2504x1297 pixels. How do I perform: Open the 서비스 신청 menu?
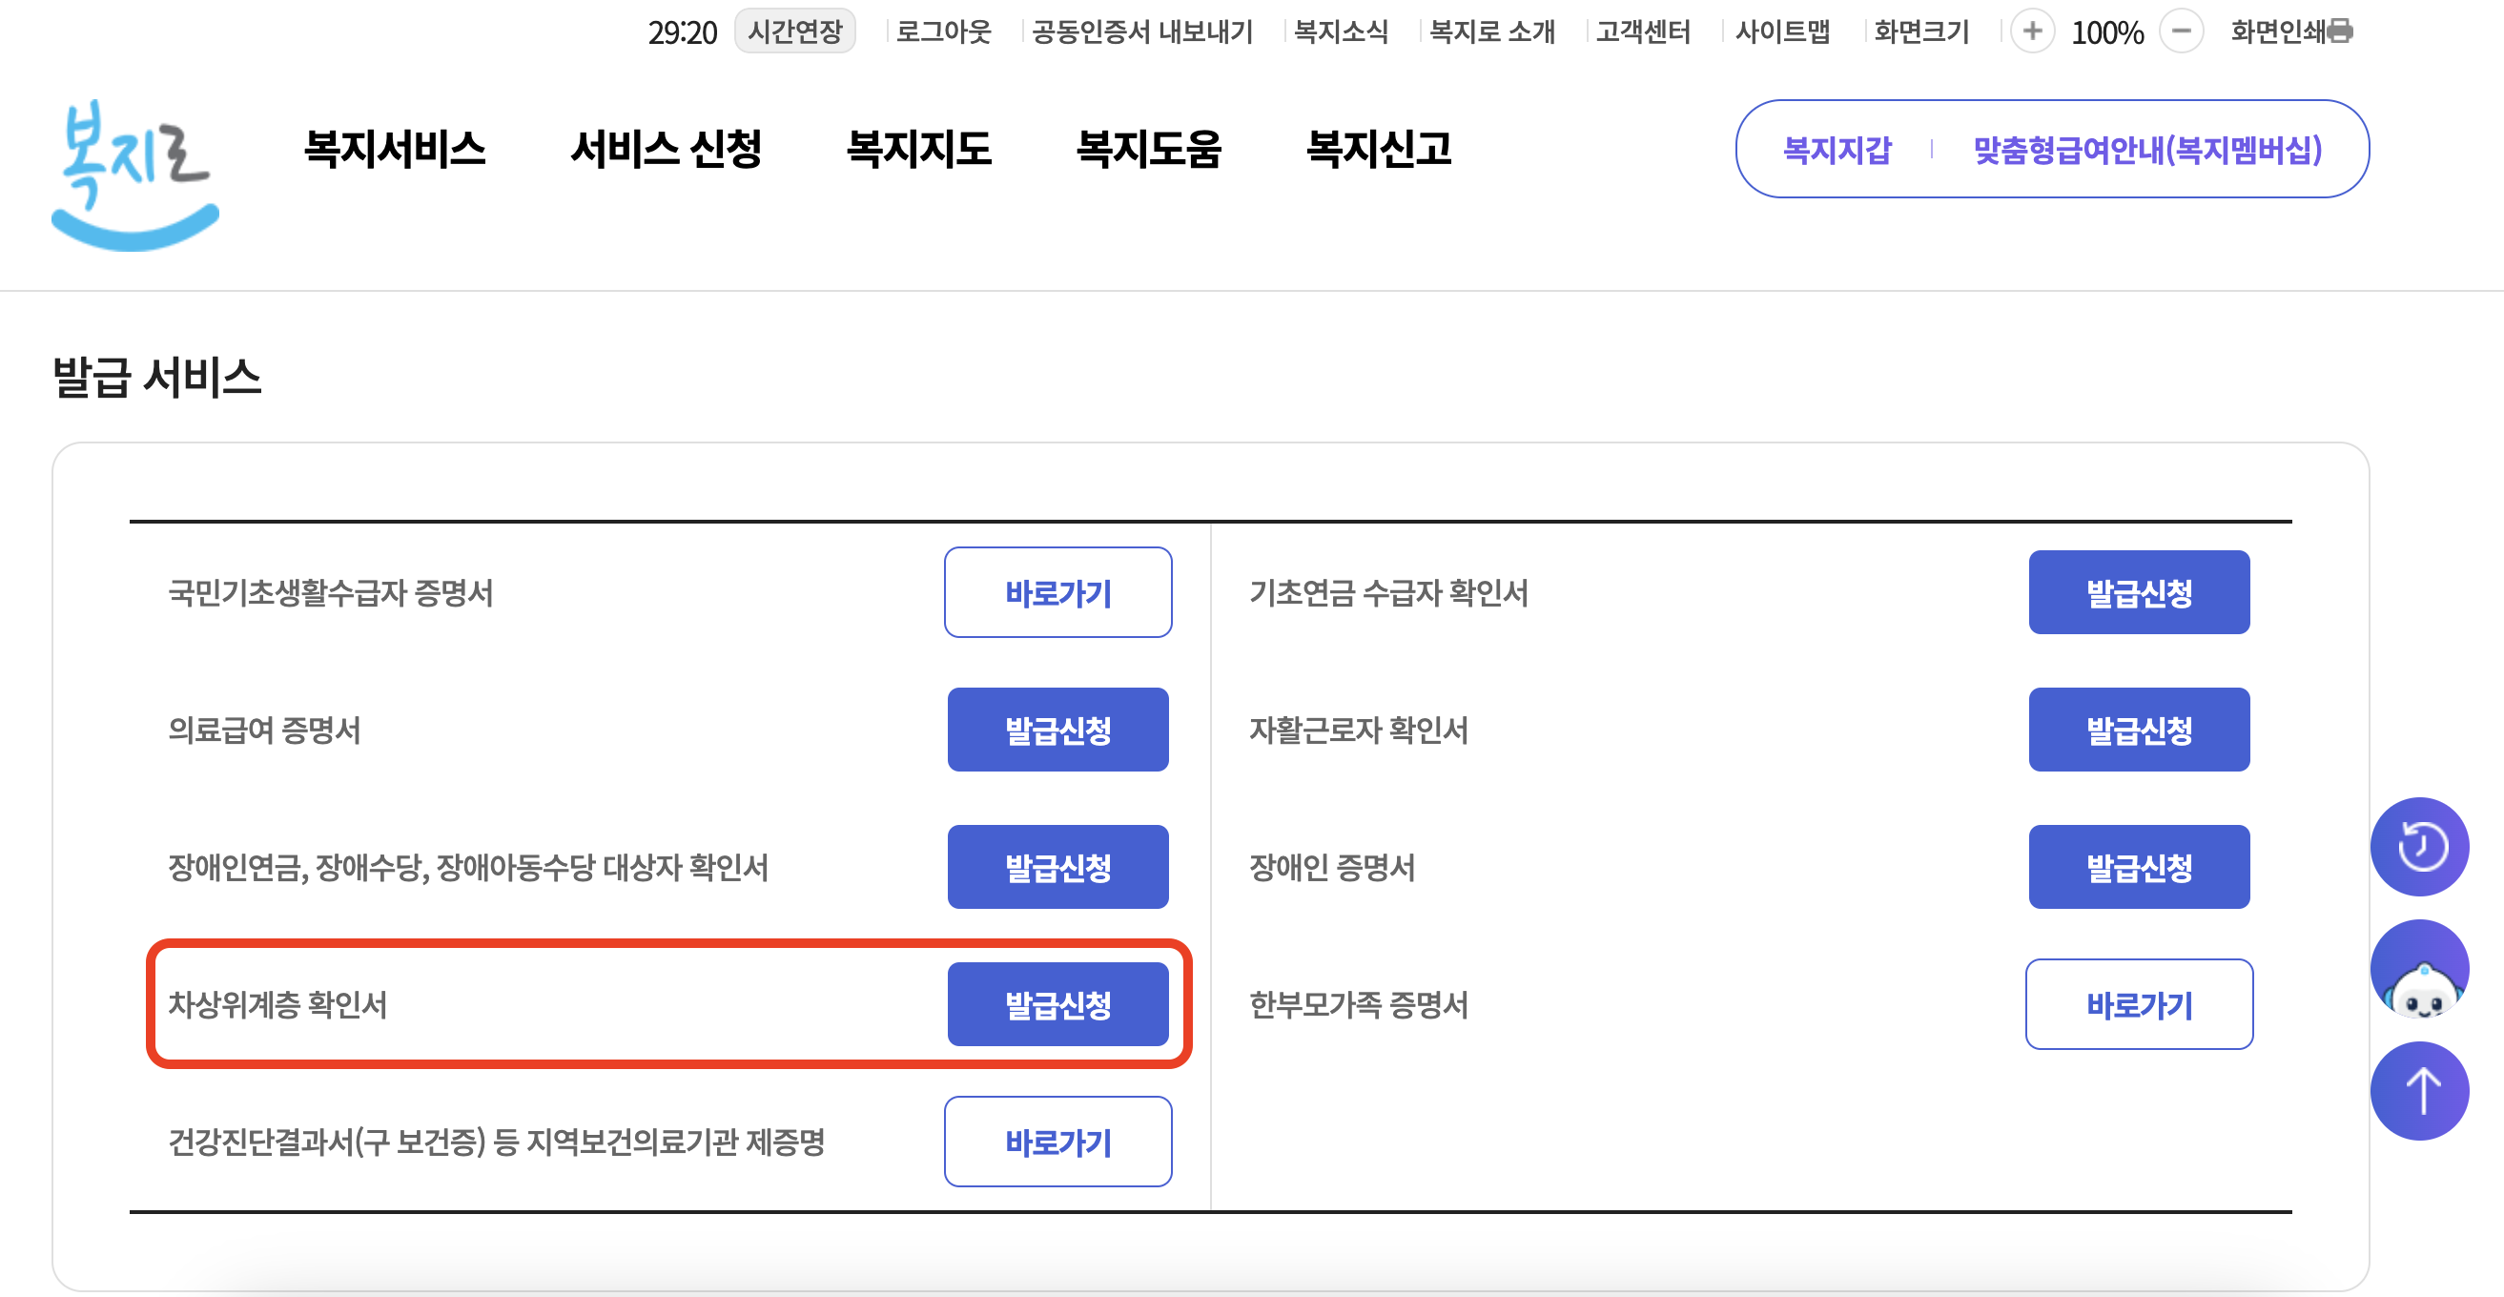click(667, 150)
